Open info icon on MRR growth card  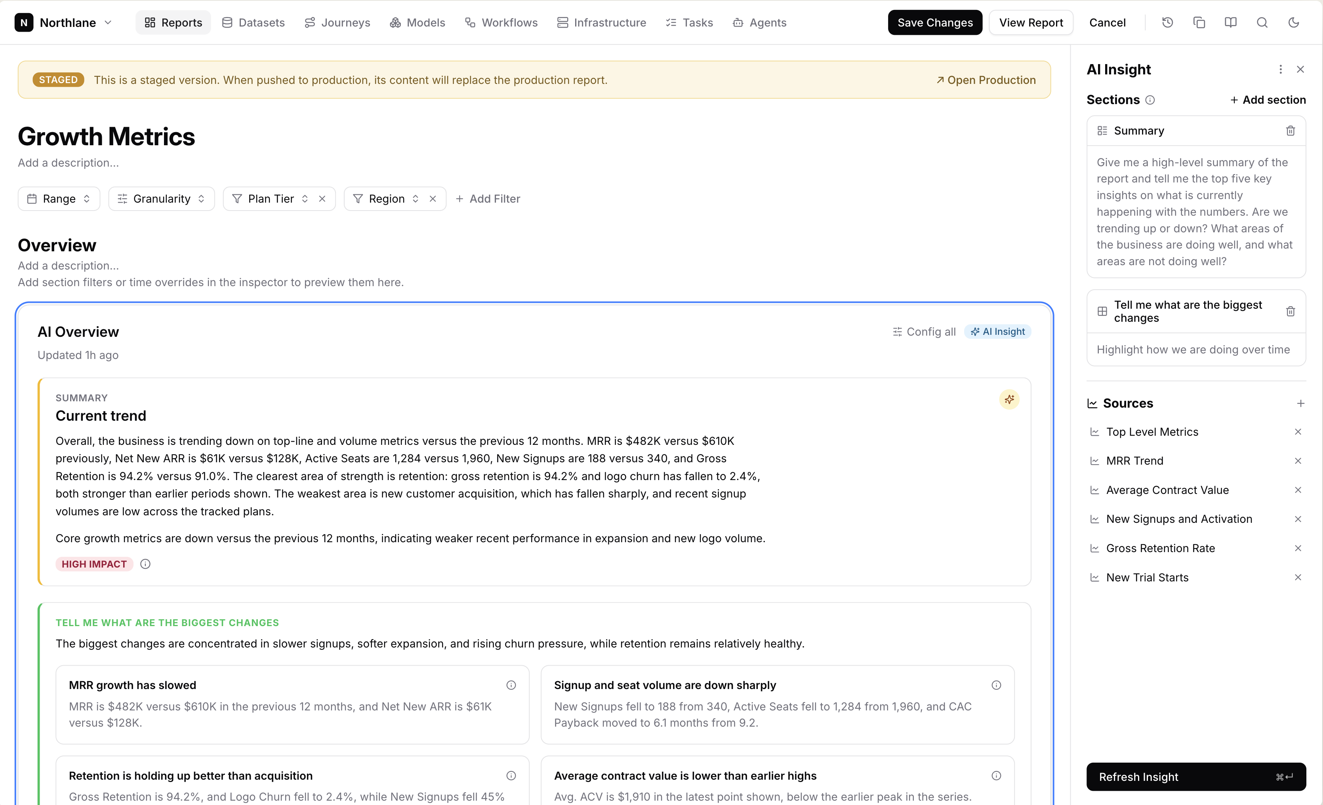(x=511, y=685)
